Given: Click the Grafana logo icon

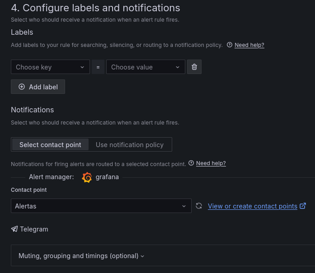Looking at the screenshot, I should [87, 177].
